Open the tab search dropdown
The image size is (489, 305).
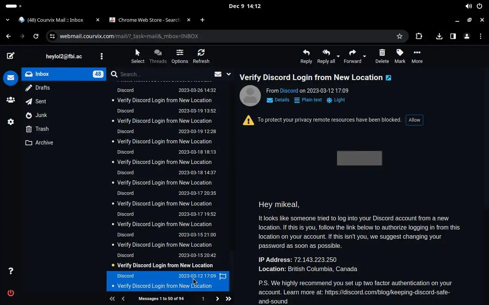coord(8,20)
